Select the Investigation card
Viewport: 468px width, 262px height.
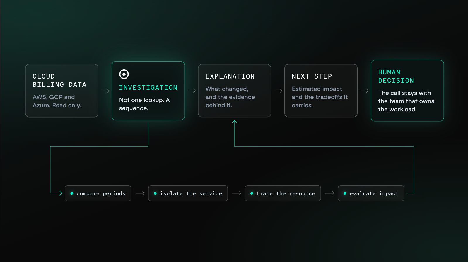[148, 91]
